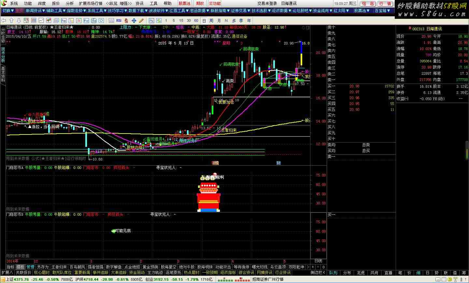469x283 pixels.
Task: Expand the 技巧学习 dropdown
Action: pos(118,11)
